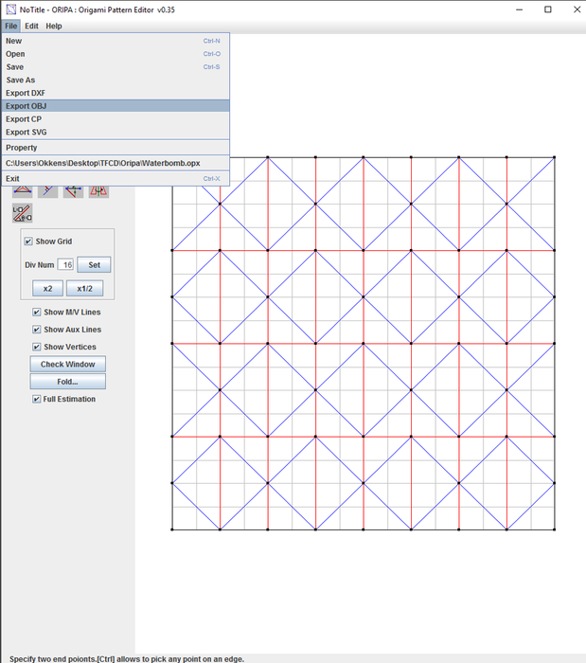The image size is (586, 663).
Task: Select the triangle incenter split tool
Action: 23,192
